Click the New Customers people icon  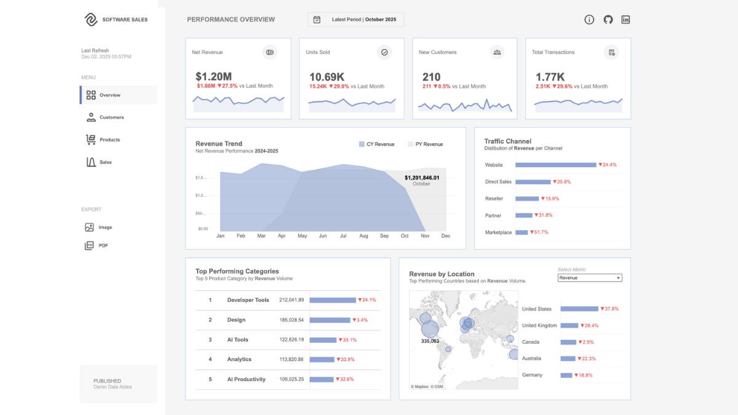[497, 52]
